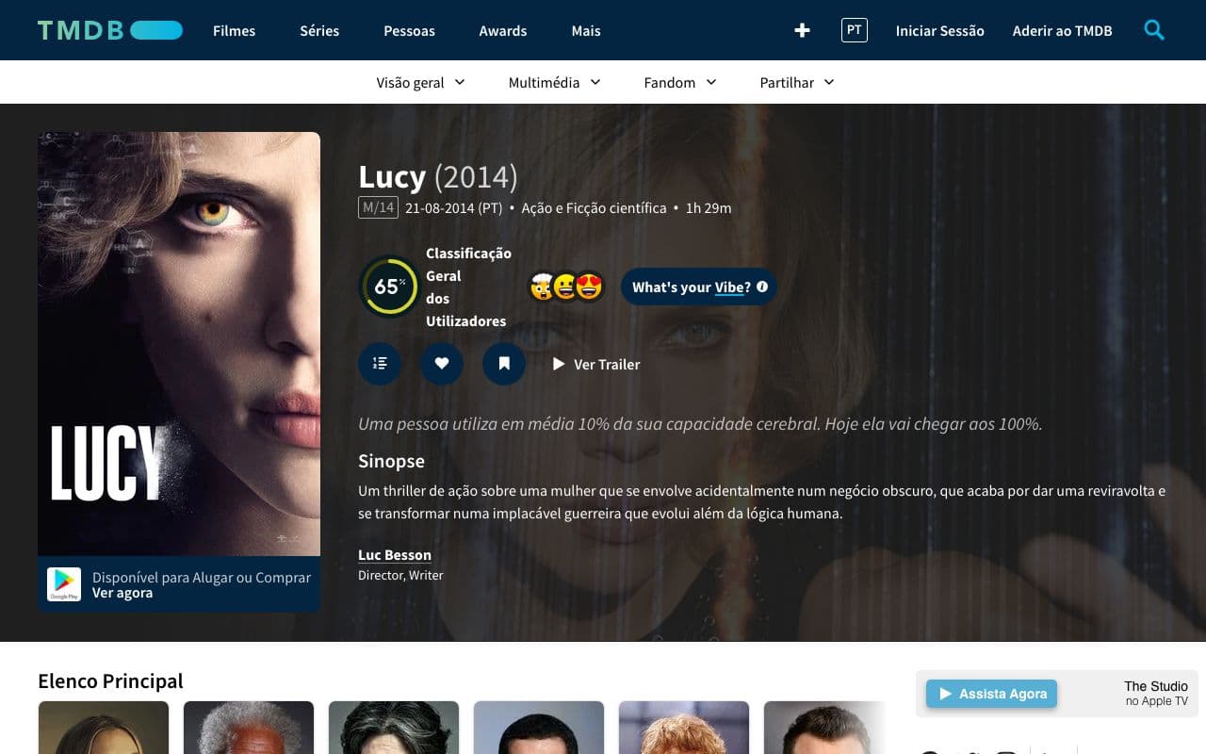This screenshot has height=754, width=1206.
Task: Open the plus add-content menu
Action: pos(802,30)
